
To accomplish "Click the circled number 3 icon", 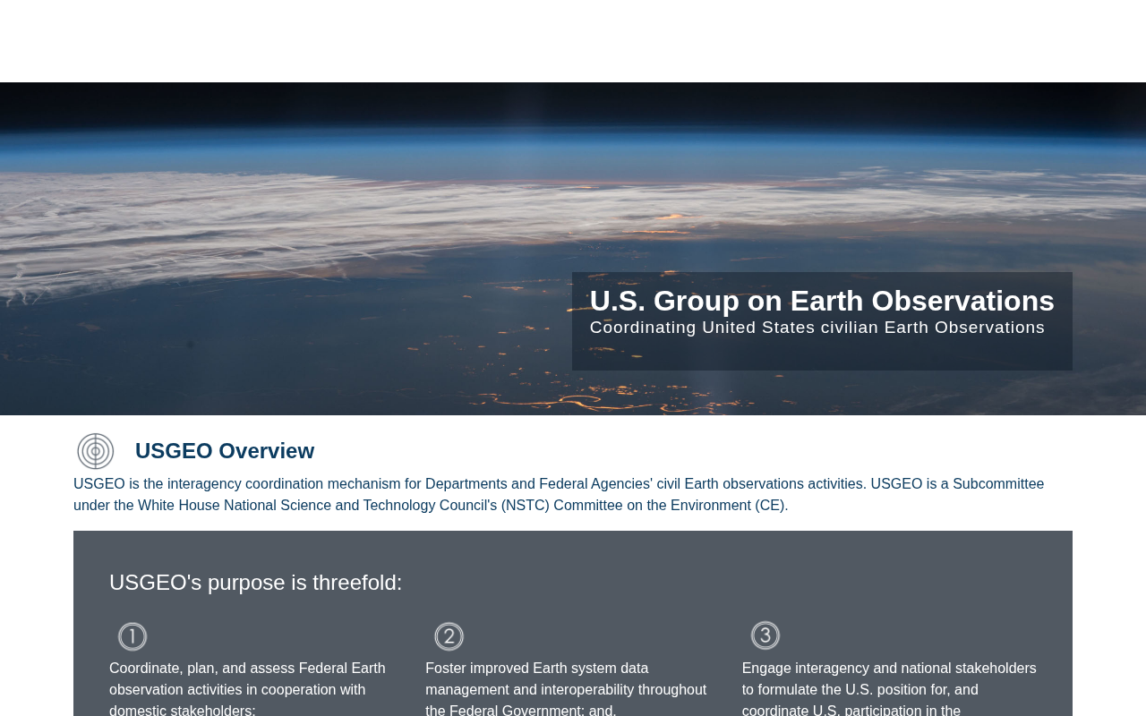I will tap(765, 636).
